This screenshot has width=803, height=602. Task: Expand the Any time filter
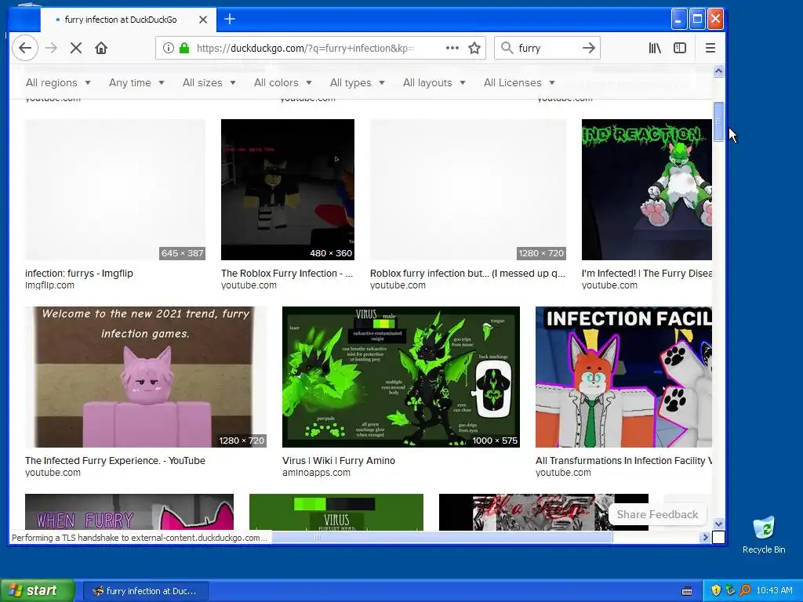(x=136, y=82)
